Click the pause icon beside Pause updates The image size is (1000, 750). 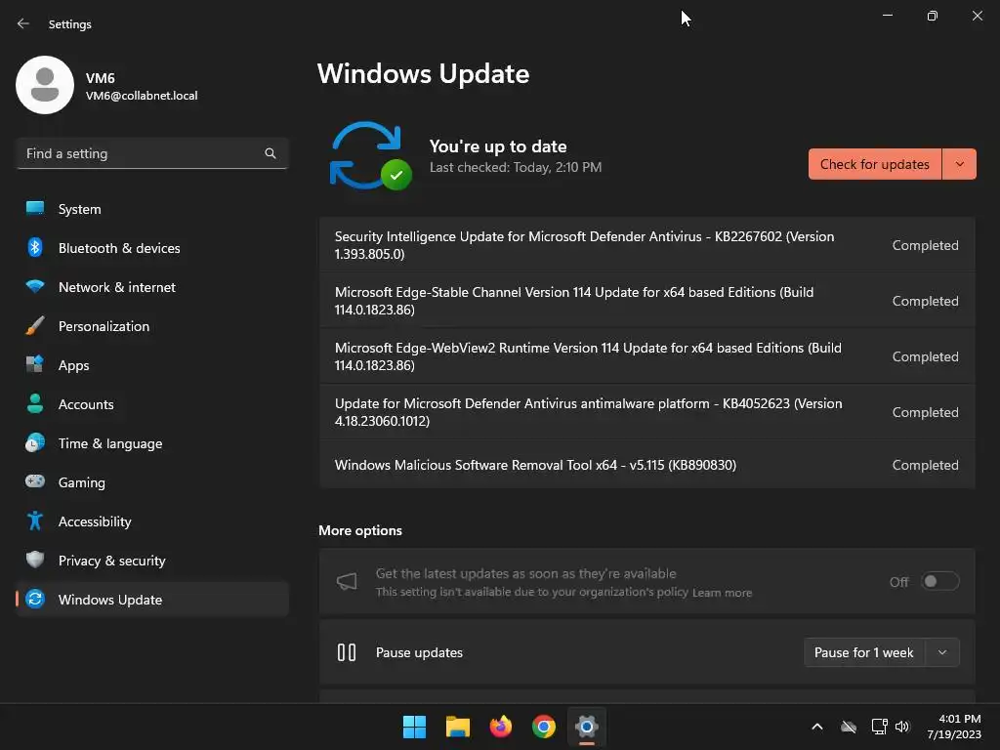tap(347, 652)
